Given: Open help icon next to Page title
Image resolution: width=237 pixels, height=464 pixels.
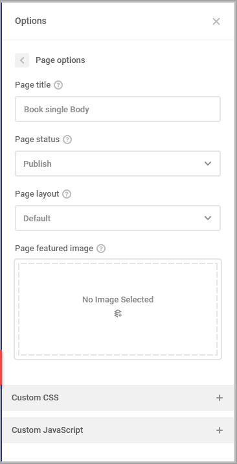Looking at the screenshot, I should (58, 85).
